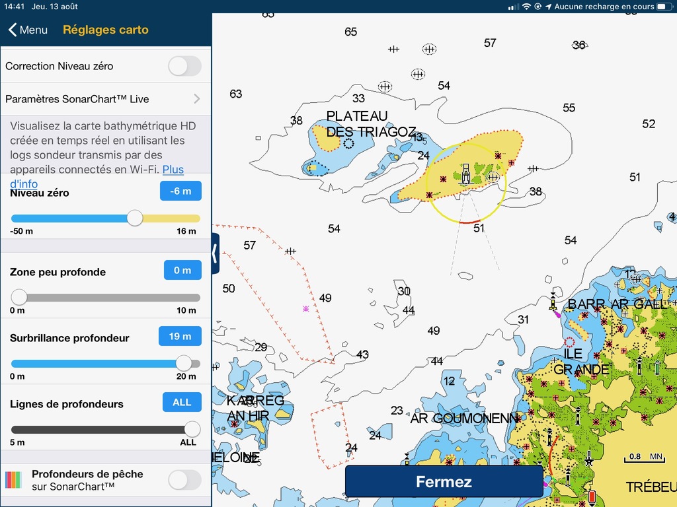Select the wreck symbol east of Triagoz island
Viewport: 677px width, 507px height.
[x=534, y=168]
